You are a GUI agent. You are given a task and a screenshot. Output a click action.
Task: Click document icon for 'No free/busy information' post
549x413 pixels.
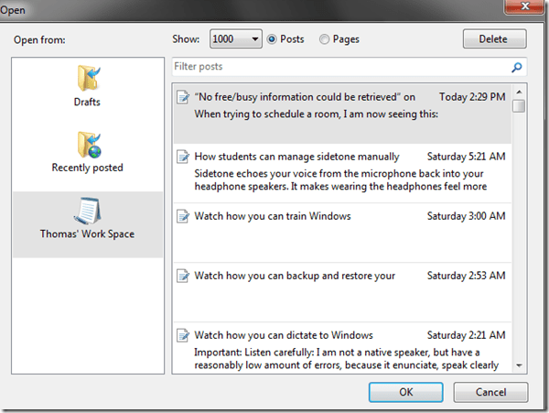(x=183, y=97)
